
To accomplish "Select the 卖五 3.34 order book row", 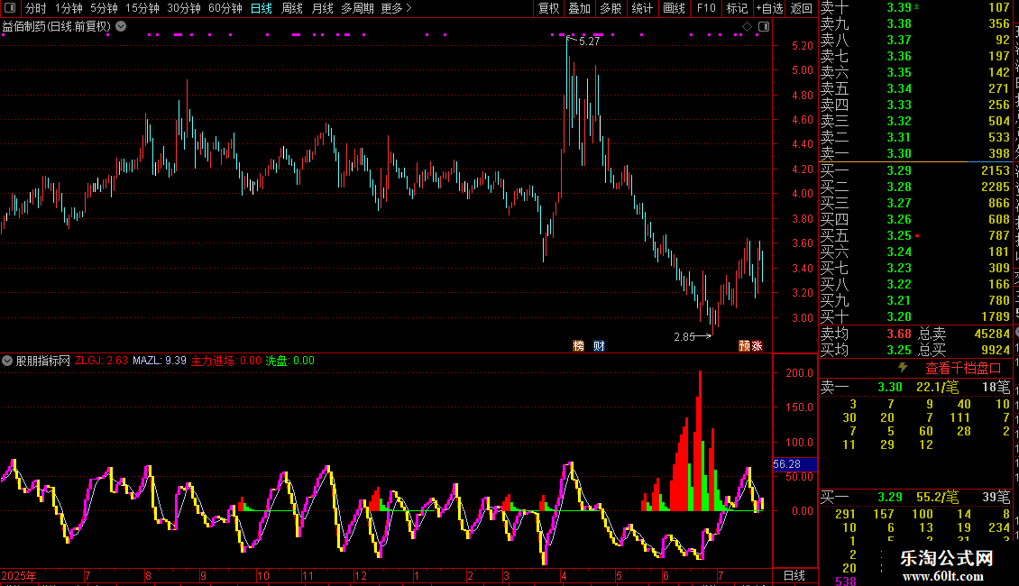I will (x=915, y=88).
